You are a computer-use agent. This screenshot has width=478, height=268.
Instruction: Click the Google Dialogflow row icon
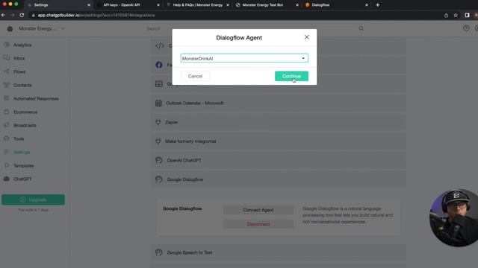pos(159,179)
